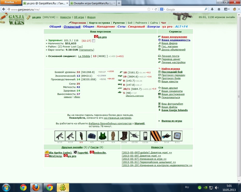
Task: Click the monkey face add-on icon
Action: (235, 9)
